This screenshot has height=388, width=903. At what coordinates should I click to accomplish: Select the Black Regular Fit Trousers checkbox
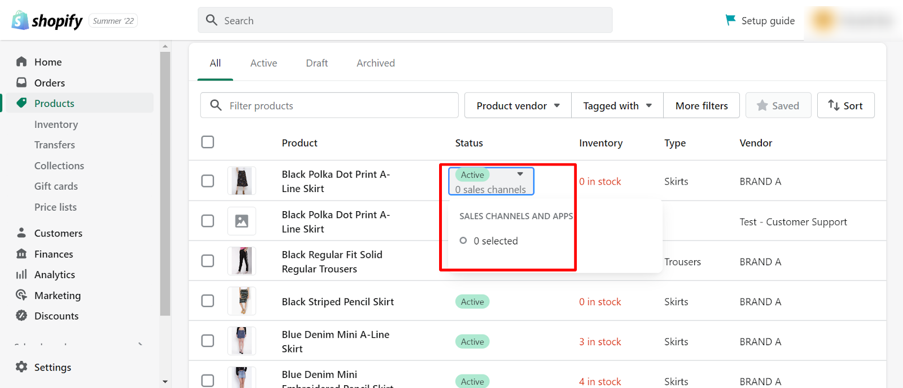tap(208, 261)
